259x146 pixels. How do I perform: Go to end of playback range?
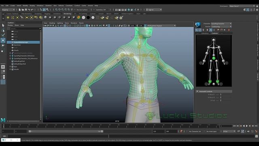(256, 126)
